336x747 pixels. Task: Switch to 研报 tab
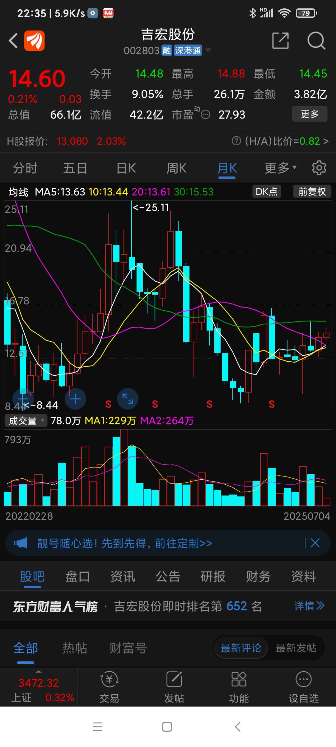[213, 576]
